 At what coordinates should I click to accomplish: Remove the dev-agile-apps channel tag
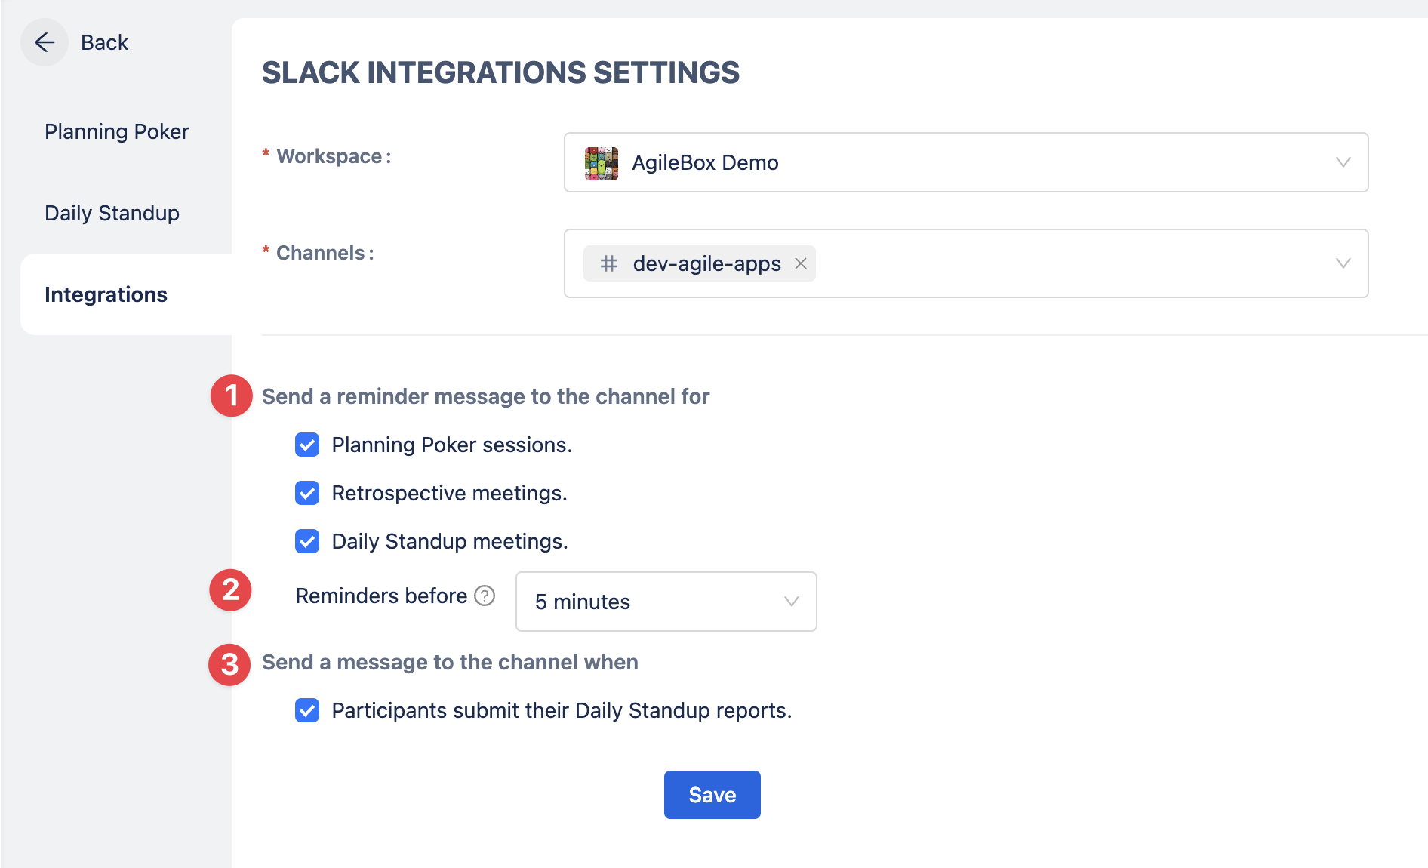[x=801, y=263]
